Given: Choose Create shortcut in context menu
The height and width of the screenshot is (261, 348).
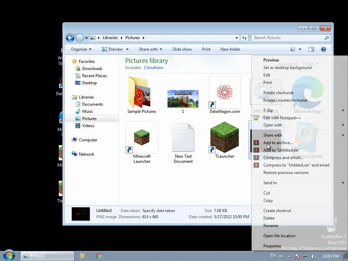Looking at the screenshot, I should [x=277, y=211].
